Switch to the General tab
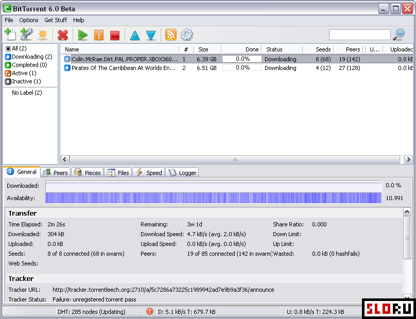 (22, 172)
